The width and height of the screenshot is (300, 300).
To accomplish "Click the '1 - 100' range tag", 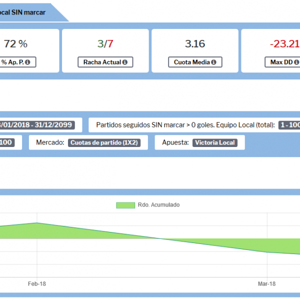I will pyautogui.click(x=289, y=124).
